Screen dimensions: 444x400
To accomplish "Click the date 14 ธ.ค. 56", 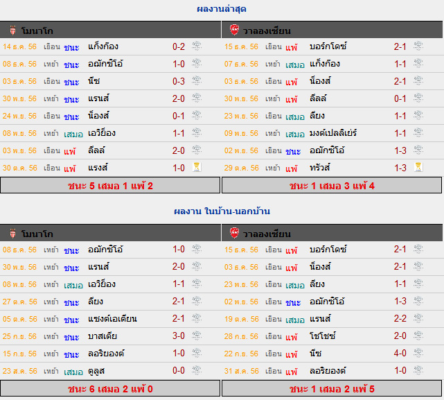I will [x=19, y=46].
